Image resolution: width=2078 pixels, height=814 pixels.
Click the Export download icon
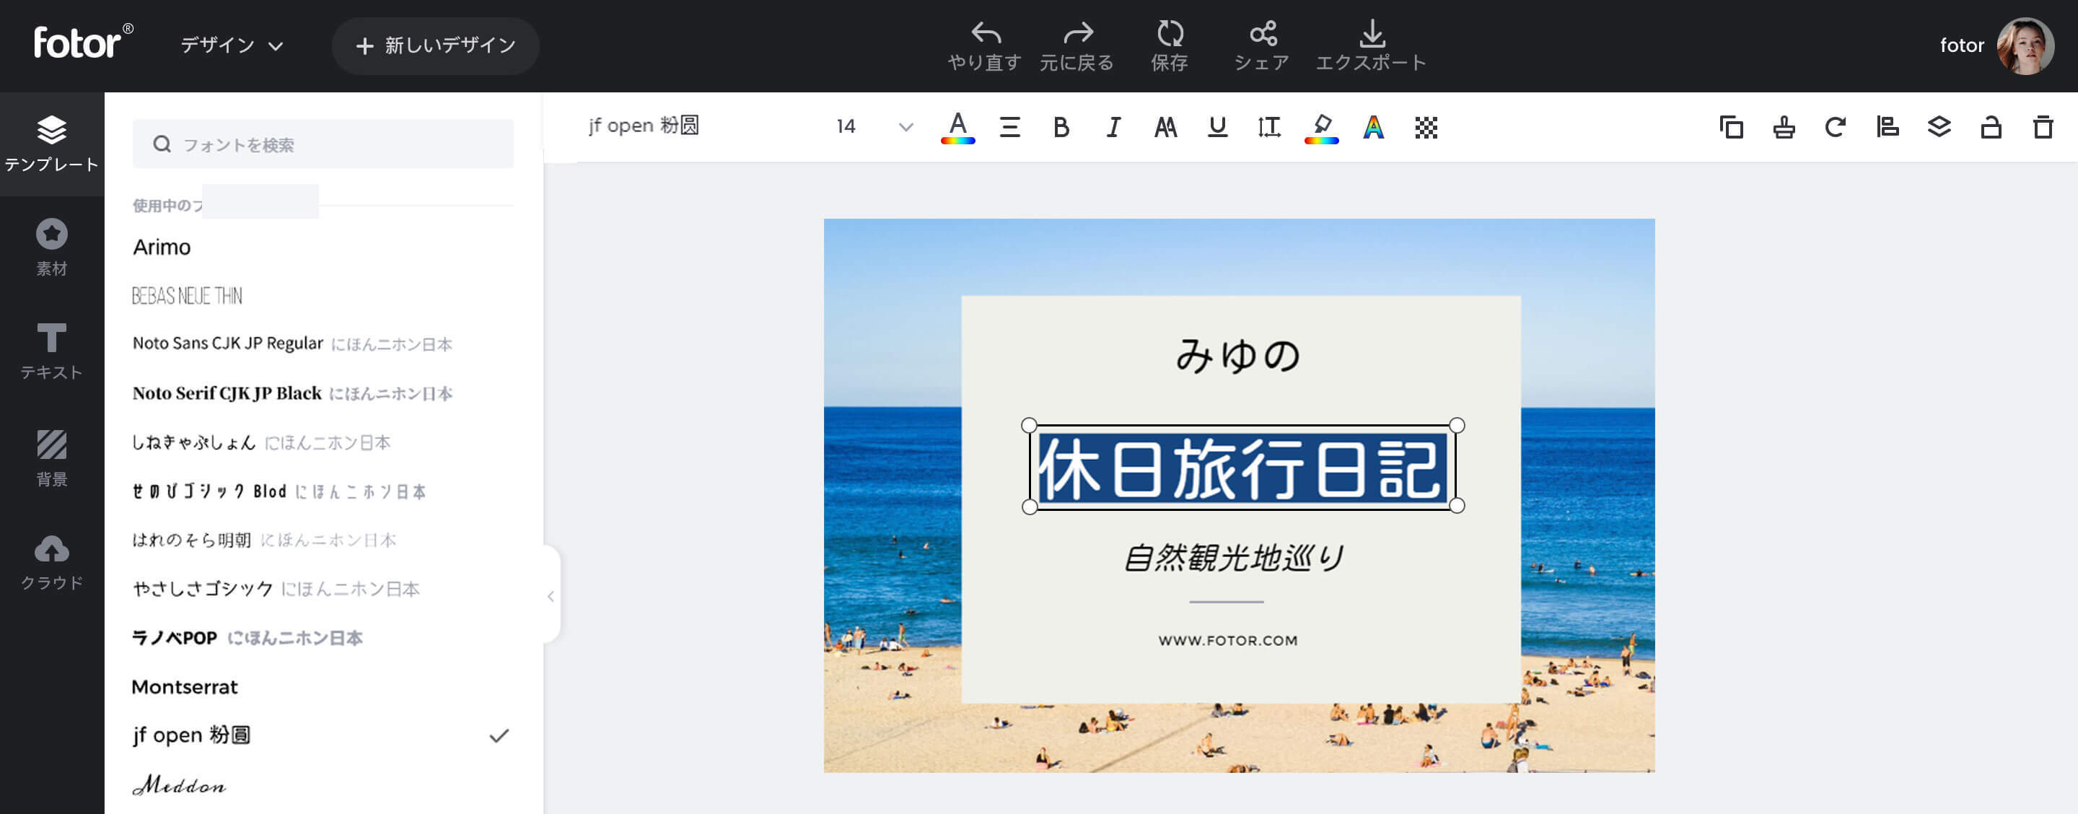1372,35
